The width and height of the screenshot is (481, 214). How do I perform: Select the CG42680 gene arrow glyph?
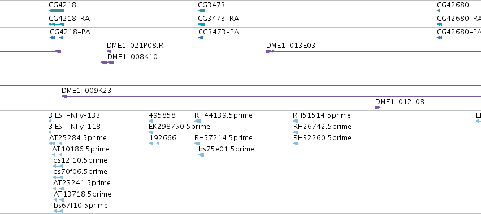(439, 11)
